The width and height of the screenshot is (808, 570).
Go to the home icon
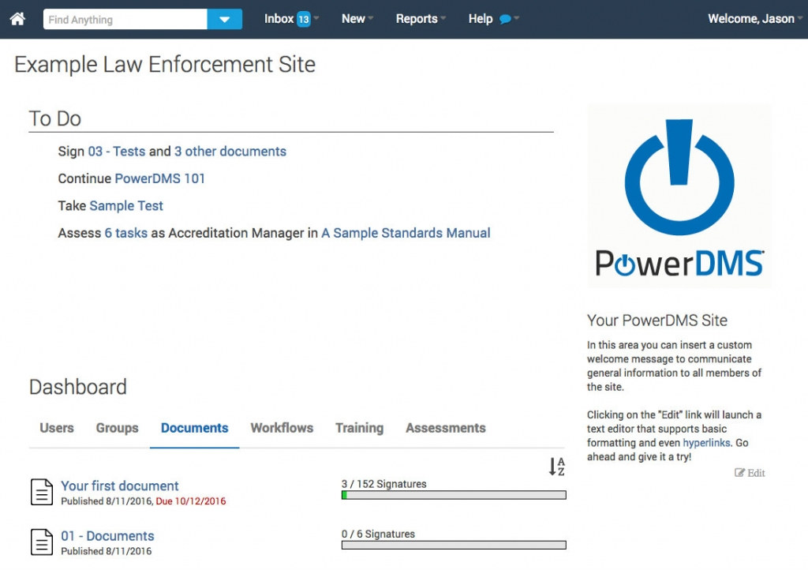[17, 19]
